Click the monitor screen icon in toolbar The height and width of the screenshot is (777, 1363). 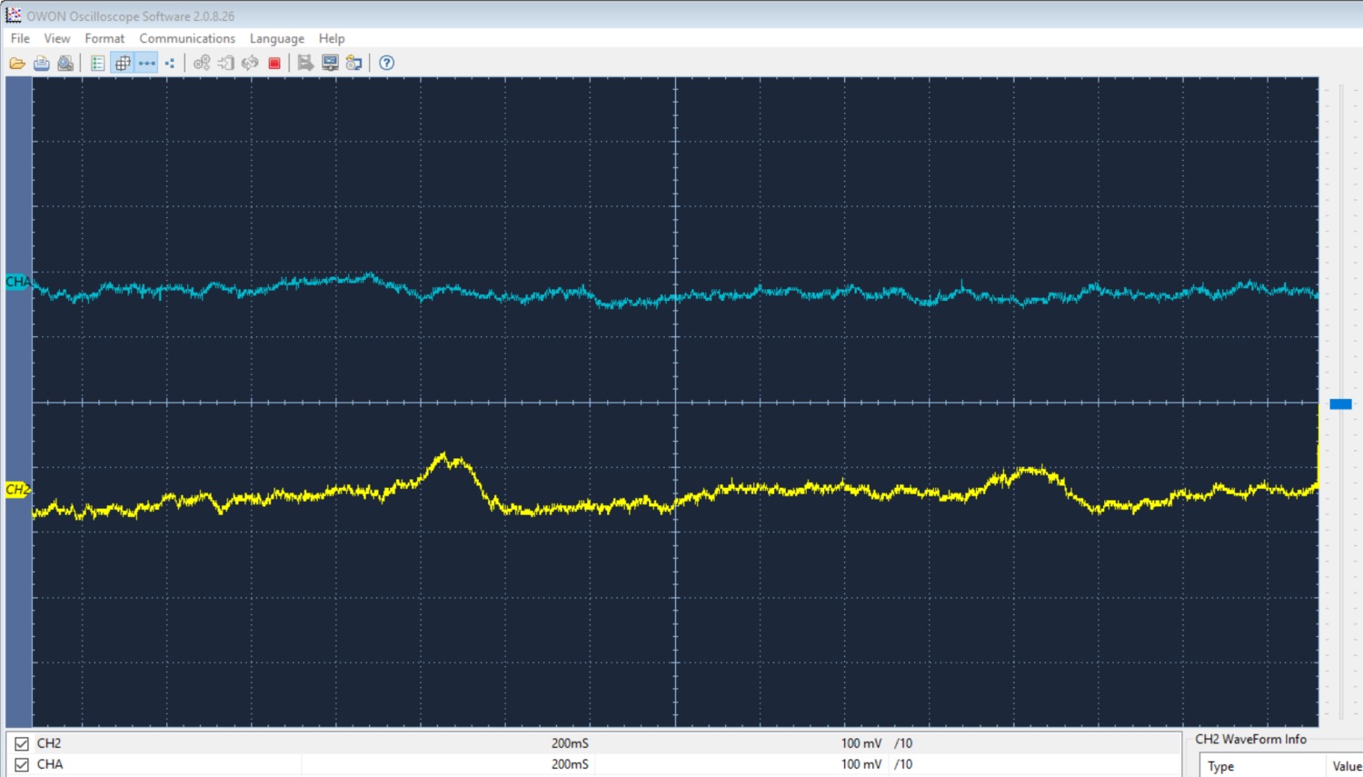pyautogui.click(x=330, y=63)
